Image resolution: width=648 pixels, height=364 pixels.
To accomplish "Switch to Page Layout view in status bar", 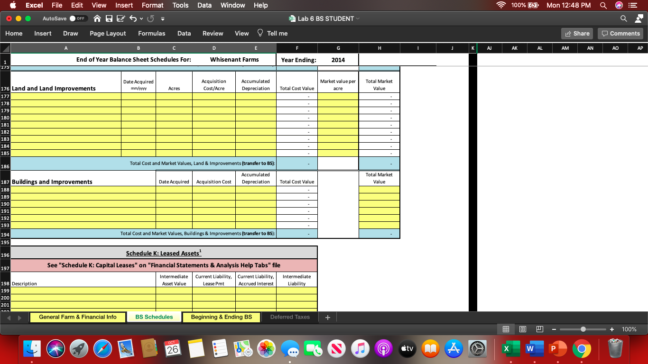I will (523, 329).
